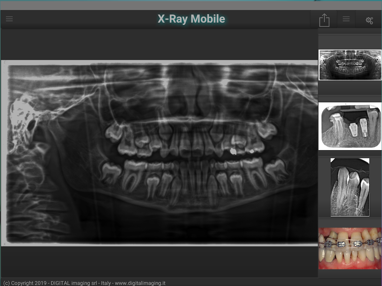Click the copyright DIGITAL imaging srl text
This screenshot has width=382, height=286.
[84, 283]
